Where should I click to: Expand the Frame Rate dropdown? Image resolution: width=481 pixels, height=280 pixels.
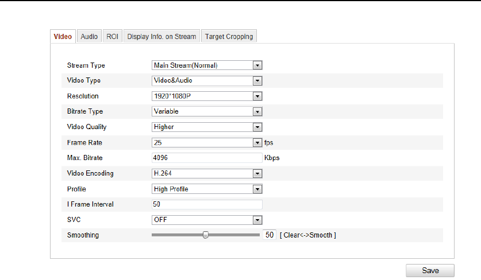tap(257, 142)
